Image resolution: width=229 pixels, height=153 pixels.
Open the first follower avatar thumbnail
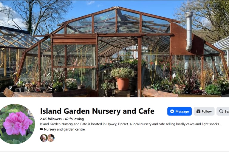(44, 138)
